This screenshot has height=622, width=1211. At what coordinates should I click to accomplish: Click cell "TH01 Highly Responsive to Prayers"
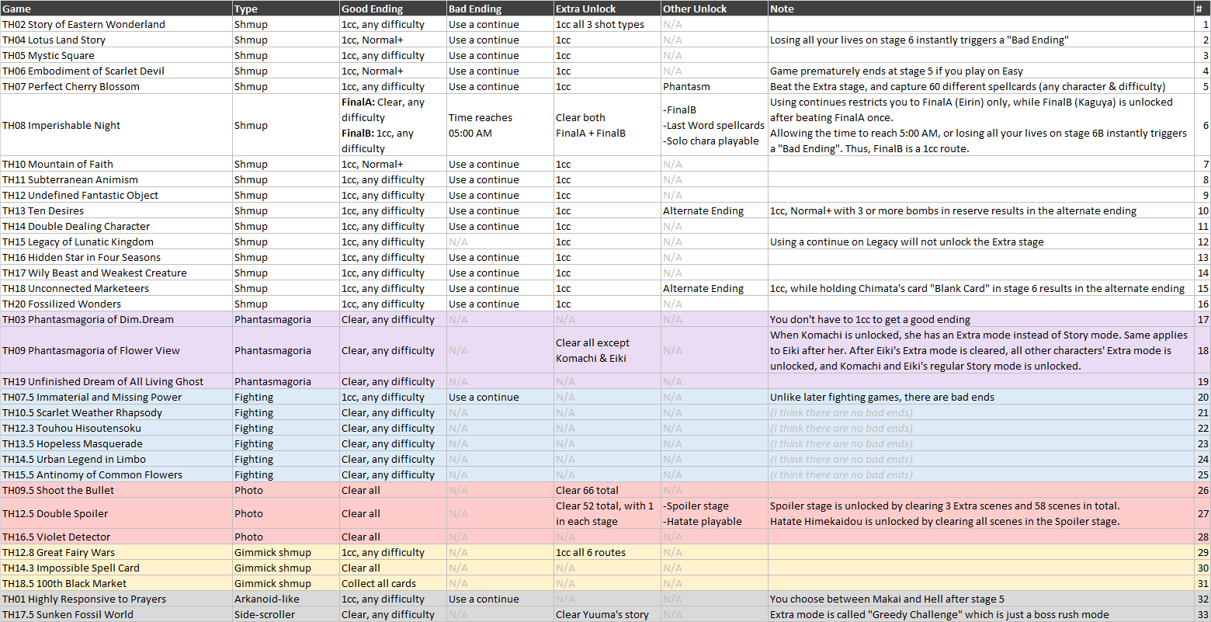click(x=116, y=599)
